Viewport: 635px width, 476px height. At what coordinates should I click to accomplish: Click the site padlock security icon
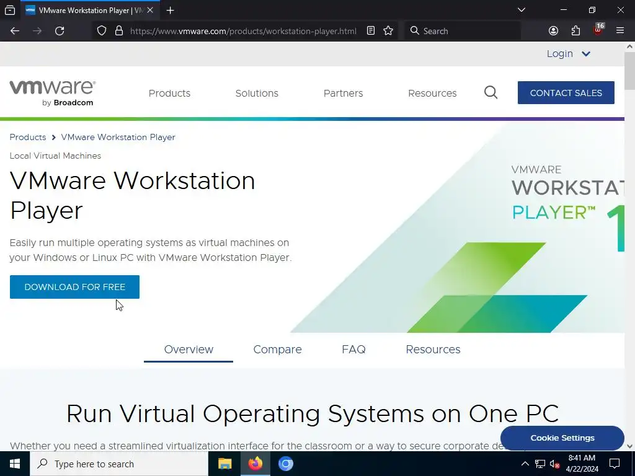point(118,31)
